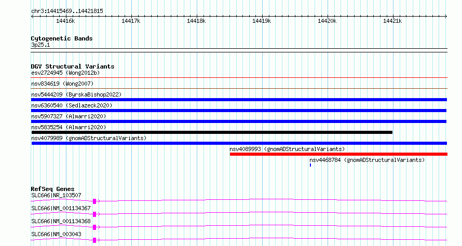Viewport: 462px width, 246px height.
Task: Open variant nsv5835254 (Almarri2020) label
Action: point(69,127)
